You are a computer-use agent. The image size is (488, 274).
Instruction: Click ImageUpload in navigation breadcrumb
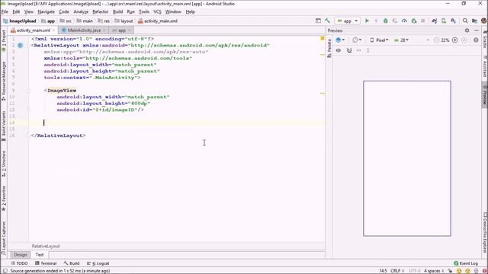coord(20,21)
